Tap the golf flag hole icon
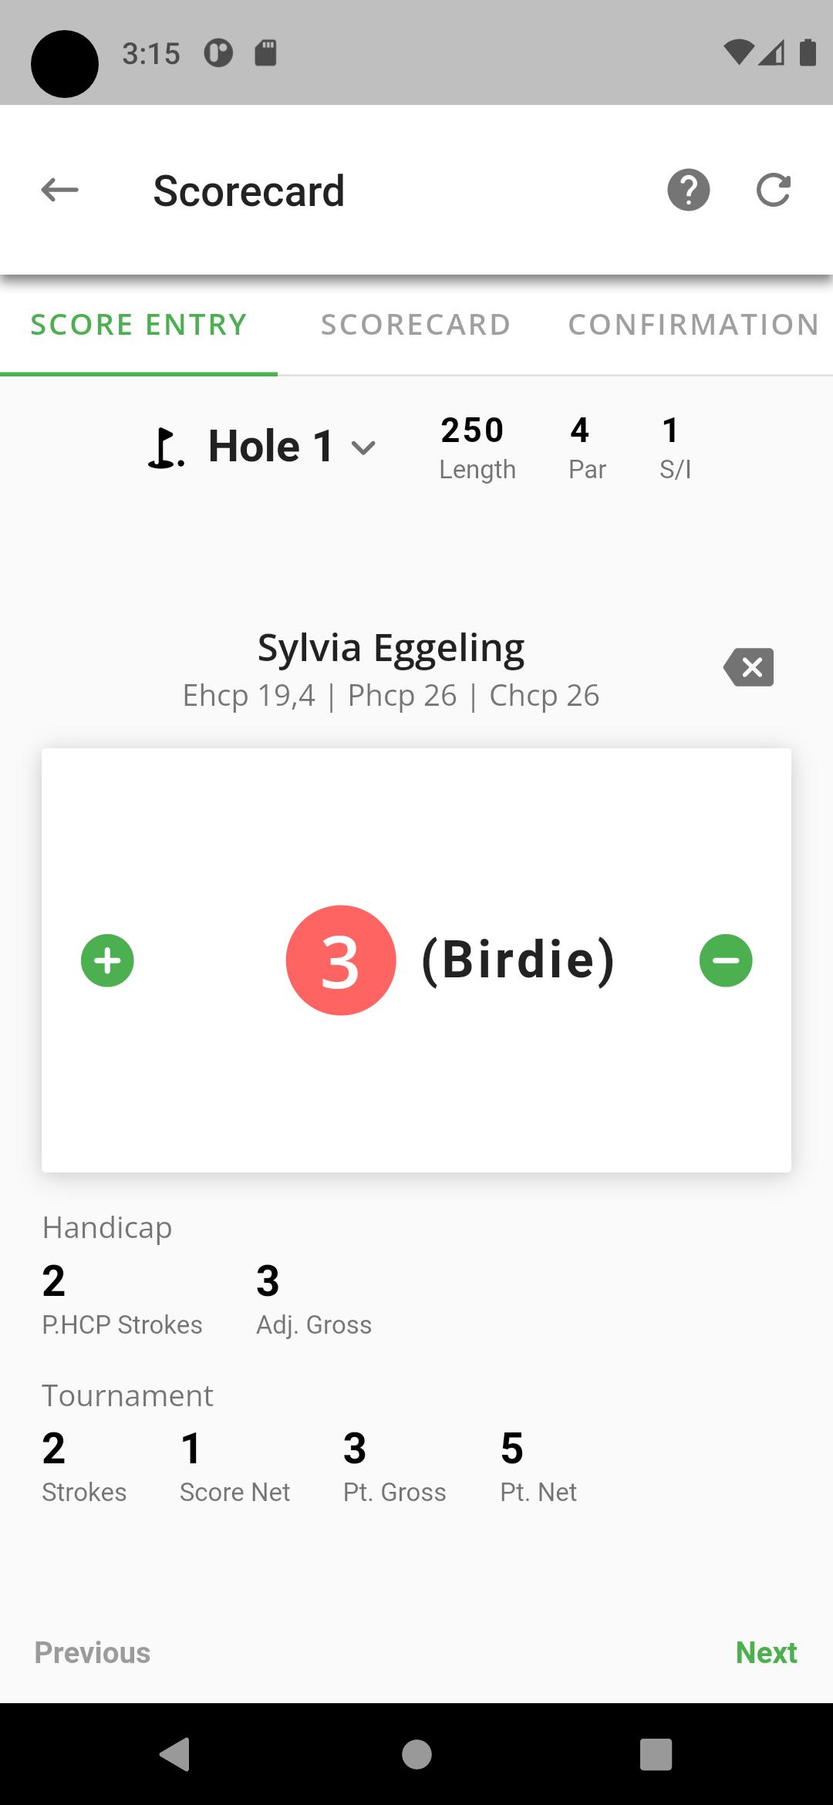Viewport: 833px width, 1805px height. point(165,449)
